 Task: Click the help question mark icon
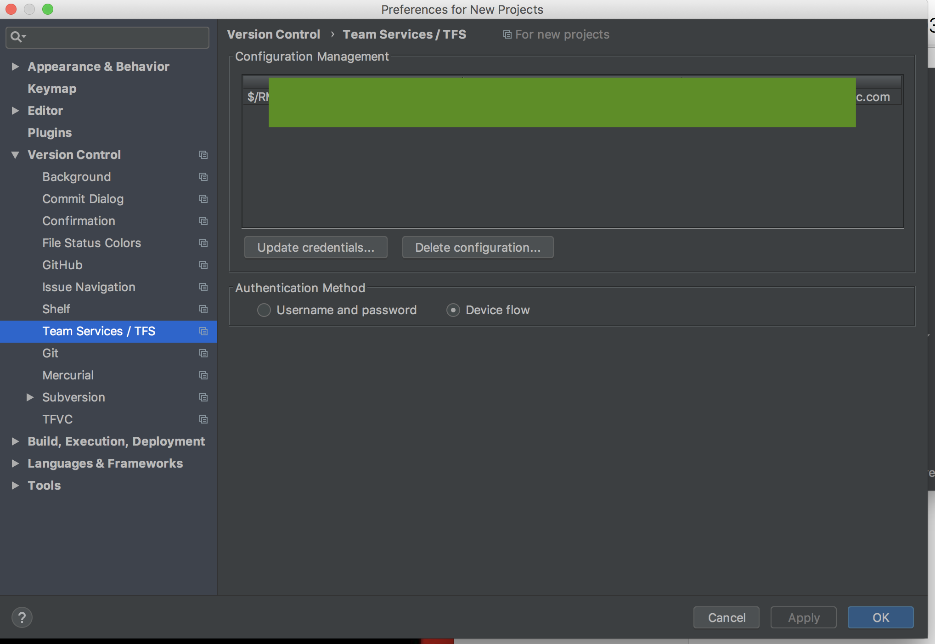pos(21,617)
